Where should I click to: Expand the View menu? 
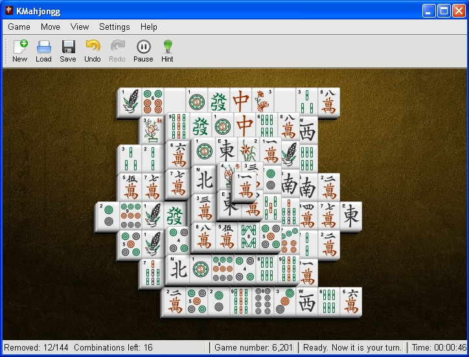click(80, 27)
